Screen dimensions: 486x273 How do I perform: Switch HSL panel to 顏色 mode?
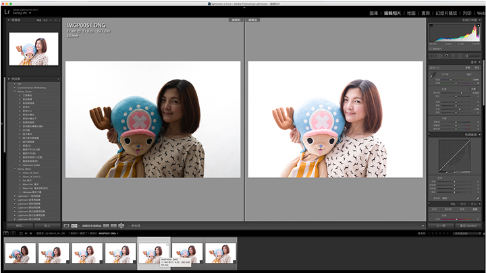463,204
